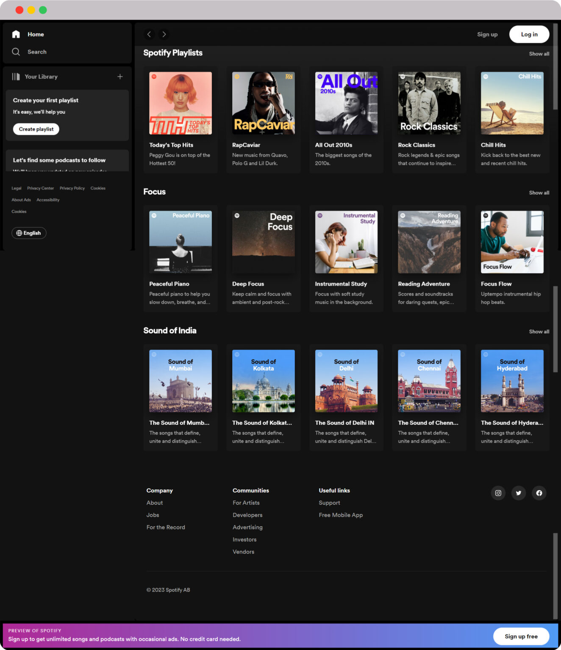The height and width of the screenshot is (650, 561).
Task: Open the English language selector
Action: 29,233
